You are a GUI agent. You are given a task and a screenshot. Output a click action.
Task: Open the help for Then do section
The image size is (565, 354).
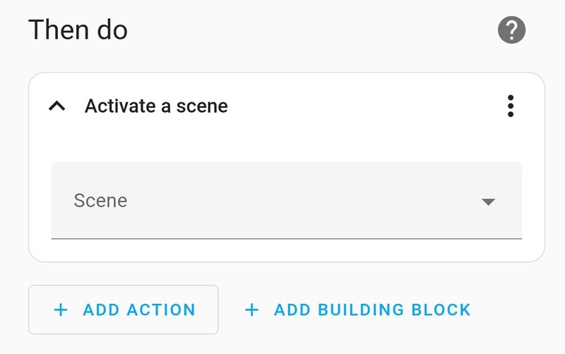coord(511,30)
